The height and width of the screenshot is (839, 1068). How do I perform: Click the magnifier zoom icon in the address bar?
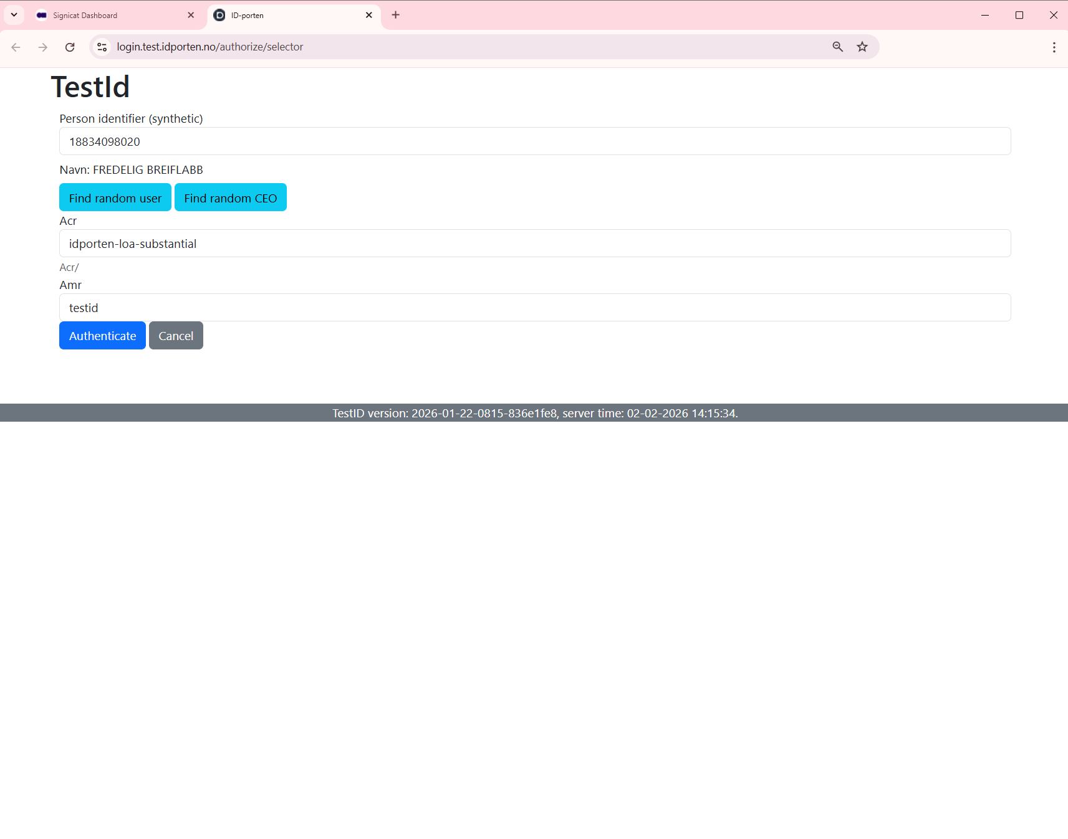click(837, 47)
